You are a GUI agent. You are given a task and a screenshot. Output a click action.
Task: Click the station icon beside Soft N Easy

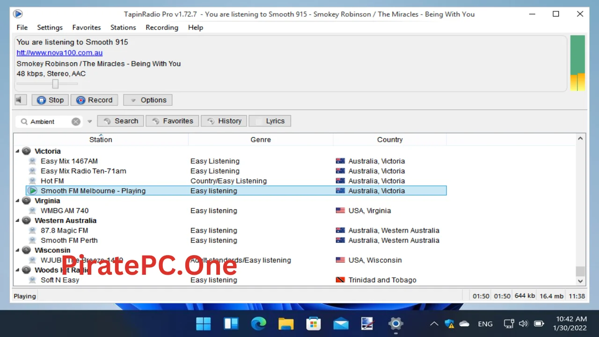coord(32,280)
